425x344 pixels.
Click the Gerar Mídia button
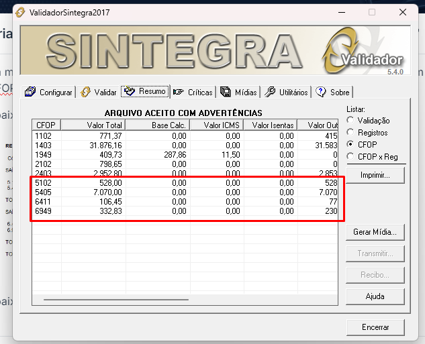click(x=375, y=232)
